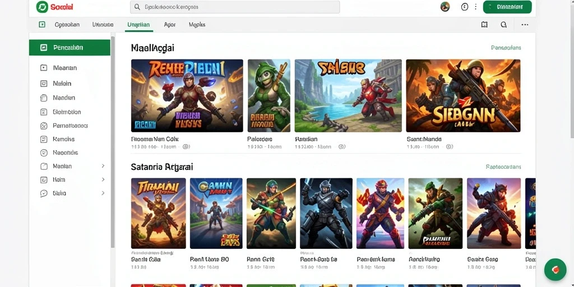Screen dimensions: 574x287
Task: Open the Pamemk Iame game cover
Action: 381,214
